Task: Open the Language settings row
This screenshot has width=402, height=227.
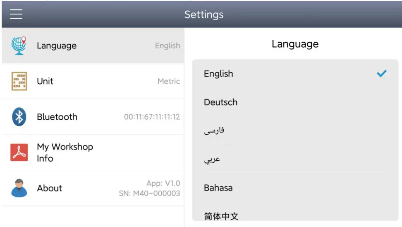Action: coord(93,46)
